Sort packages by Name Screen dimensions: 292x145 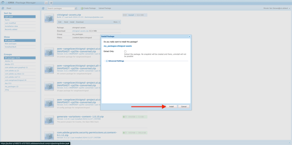20,20
